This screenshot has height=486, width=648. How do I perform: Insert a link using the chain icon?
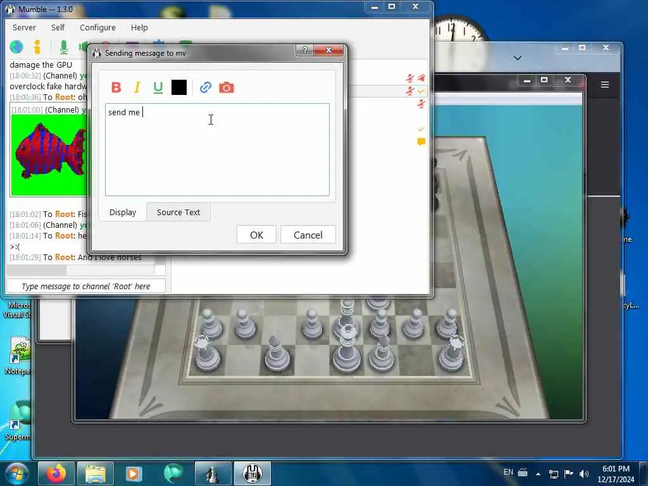206,87
